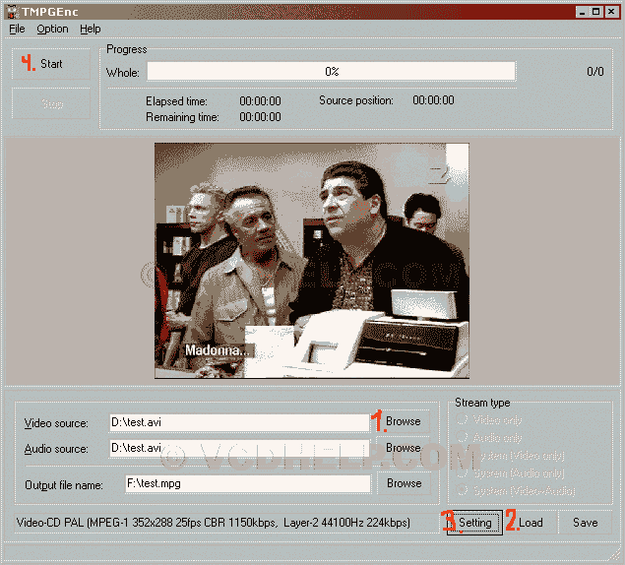Image resolution: width=625 pixels, height=565 pixels.
Task: Click the Start encoding button
Action: (x=51, y=64)
